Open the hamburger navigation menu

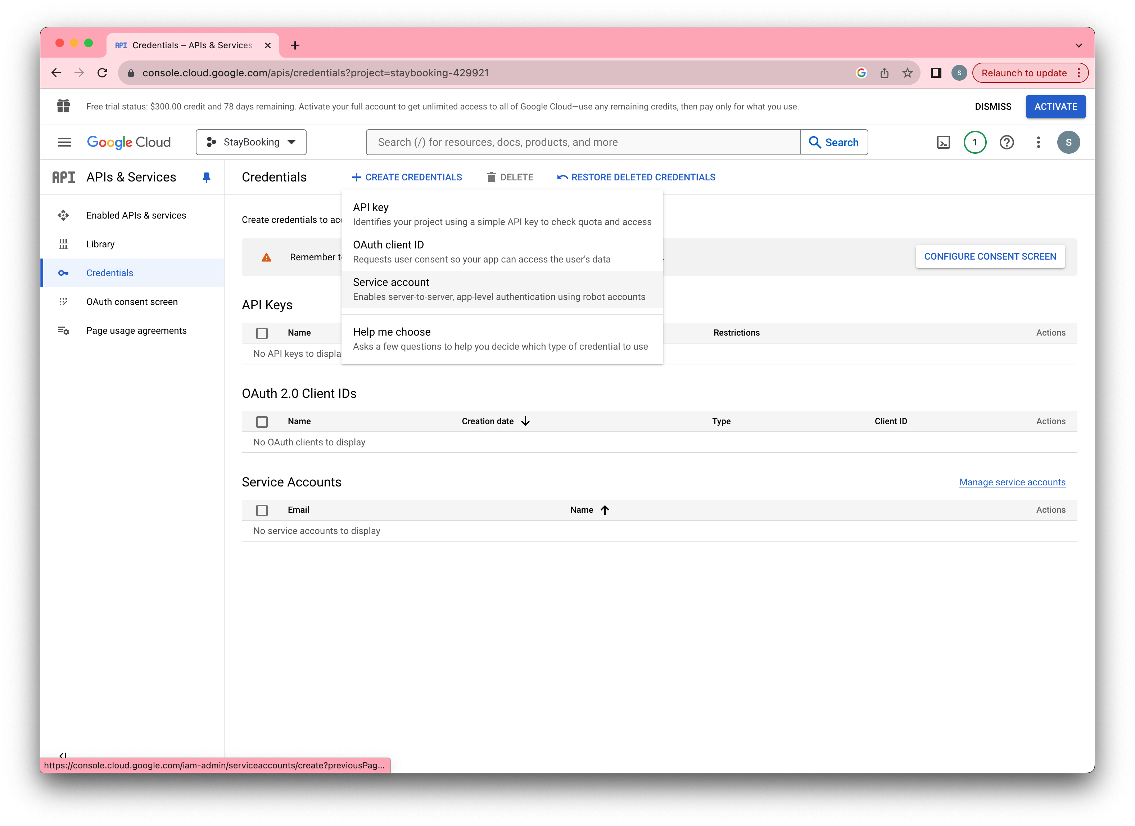(x=64, y=143)
